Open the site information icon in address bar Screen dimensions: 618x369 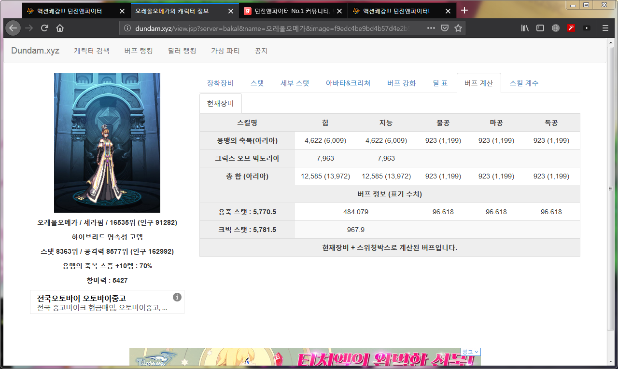point(127,28)
